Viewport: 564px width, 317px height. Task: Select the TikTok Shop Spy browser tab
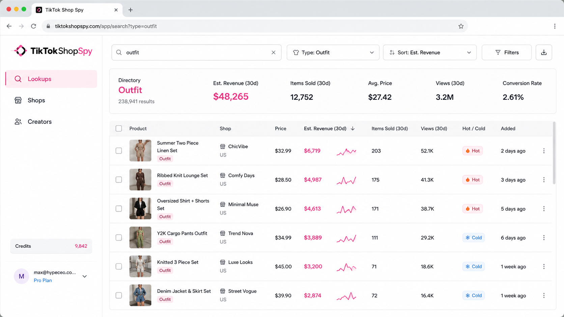point(77,10)
